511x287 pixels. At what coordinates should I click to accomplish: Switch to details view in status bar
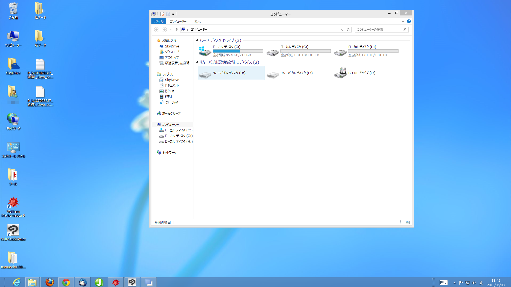pyautogui.click(x=402, y=222)
